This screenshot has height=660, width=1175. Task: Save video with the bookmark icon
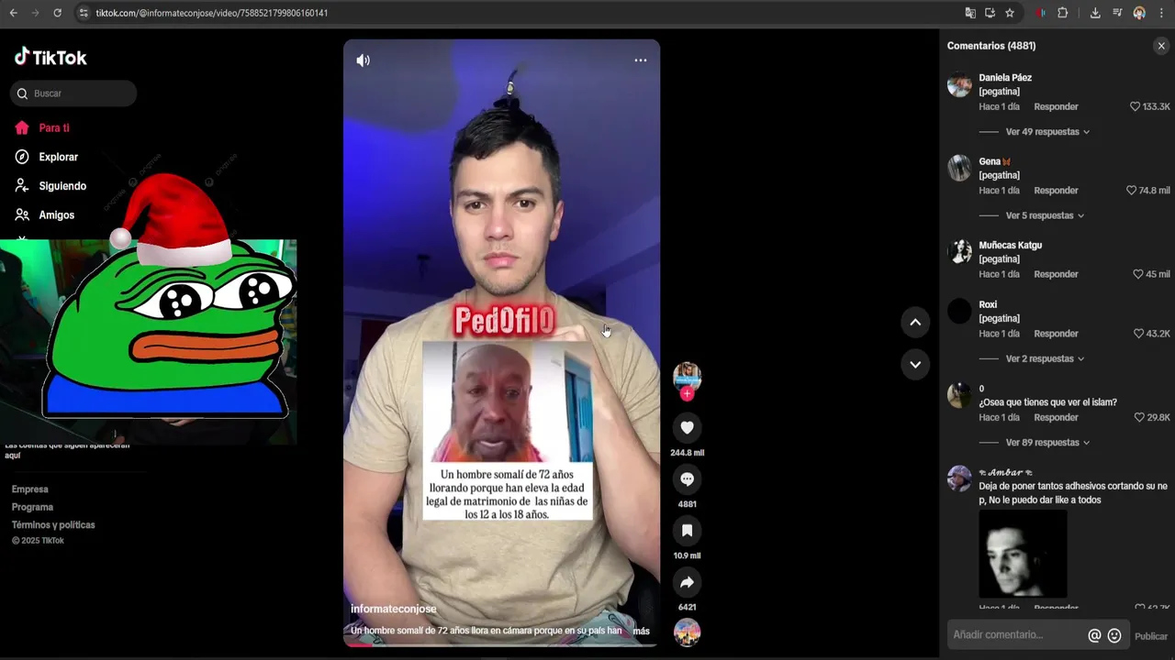687,531
